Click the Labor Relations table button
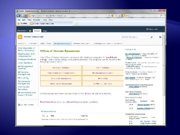Image resolution: width=180 pixels, height=135 pixels. point(103,68)
